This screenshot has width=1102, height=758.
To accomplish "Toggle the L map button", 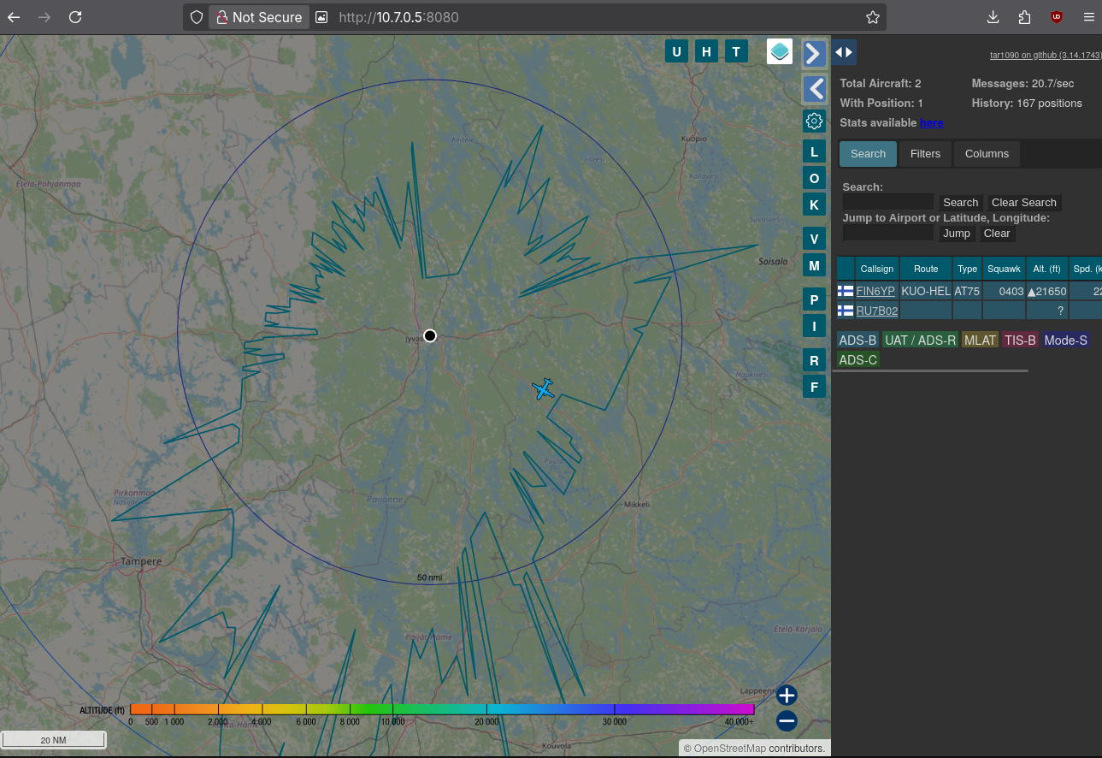I will coord(814,152).
